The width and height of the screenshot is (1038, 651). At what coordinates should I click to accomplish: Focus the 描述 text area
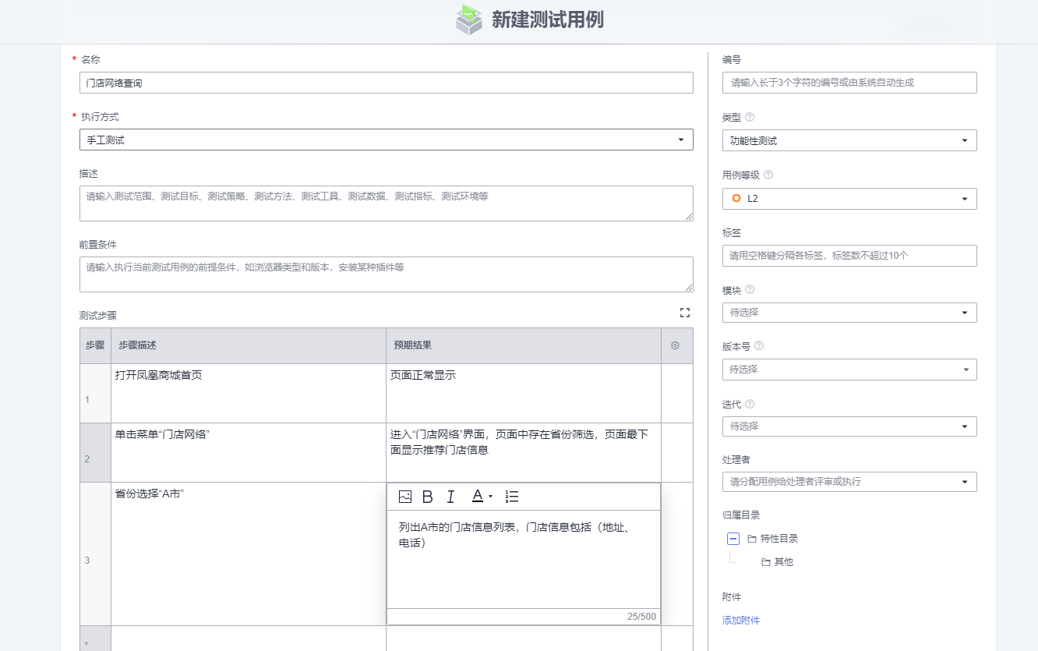pos(387,203)
